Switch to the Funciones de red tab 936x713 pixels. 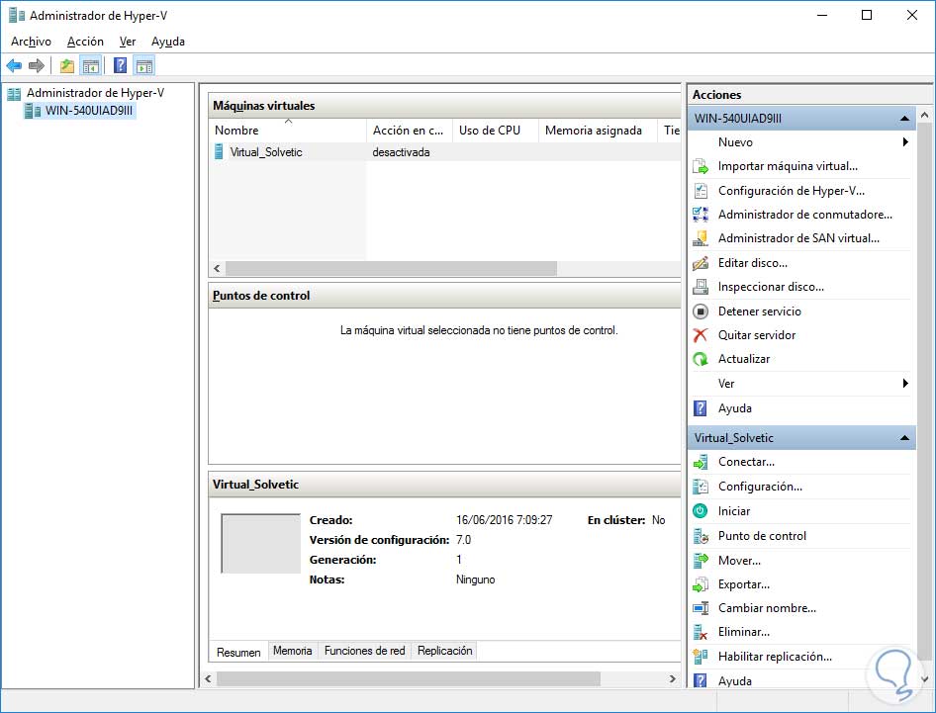point(365,651)
